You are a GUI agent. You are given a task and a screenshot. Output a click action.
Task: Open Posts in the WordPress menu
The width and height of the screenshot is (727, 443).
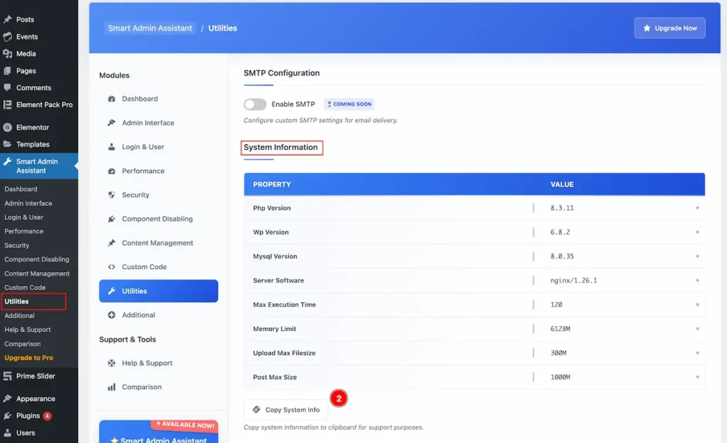pyautogui.click(x=25, y=19)
